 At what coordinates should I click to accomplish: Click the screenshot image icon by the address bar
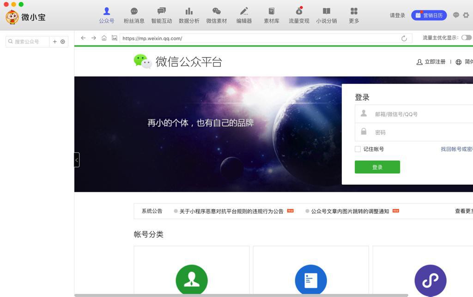click(x=115, y=38)
